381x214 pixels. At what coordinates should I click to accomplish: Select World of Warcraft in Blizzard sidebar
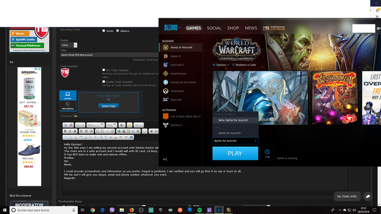[x=180, y=48]
